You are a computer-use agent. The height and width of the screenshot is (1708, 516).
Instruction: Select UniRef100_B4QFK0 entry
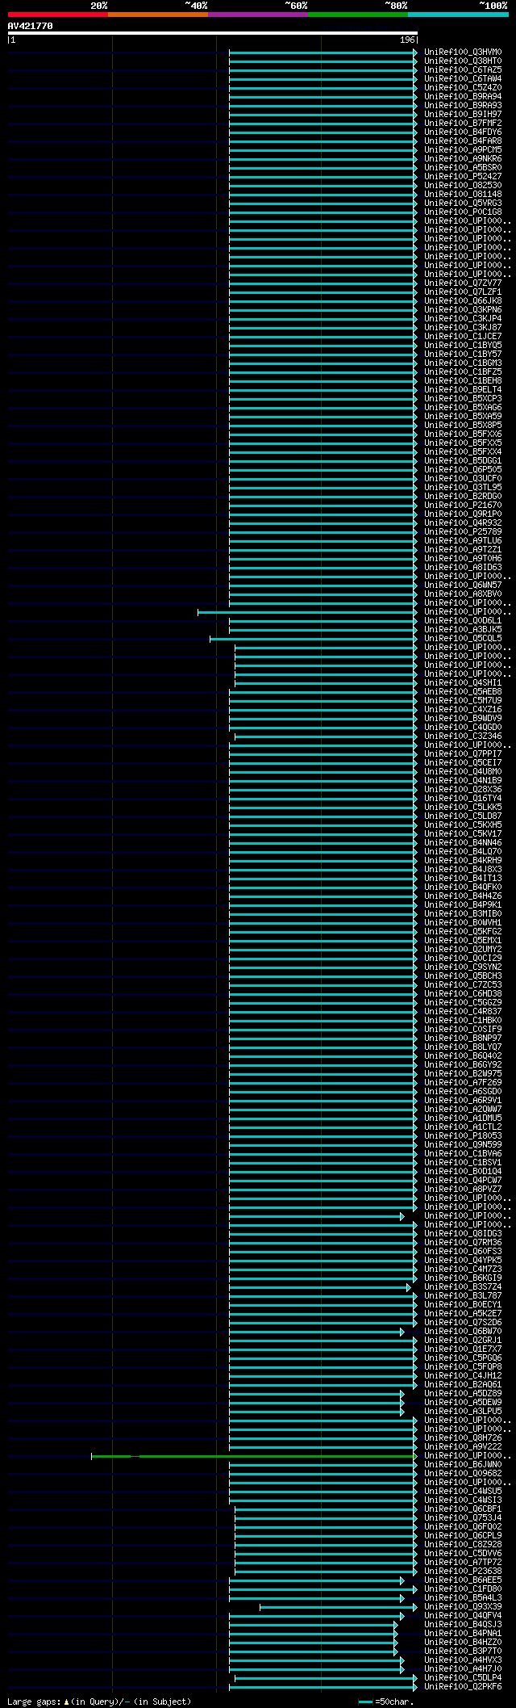pos(463,888)
